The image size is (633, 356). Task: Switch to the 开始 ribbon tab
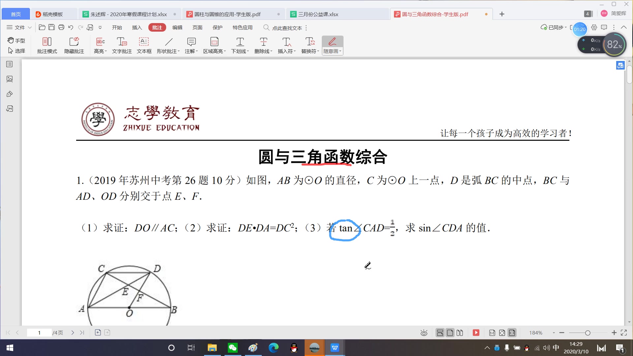(117, 28)
